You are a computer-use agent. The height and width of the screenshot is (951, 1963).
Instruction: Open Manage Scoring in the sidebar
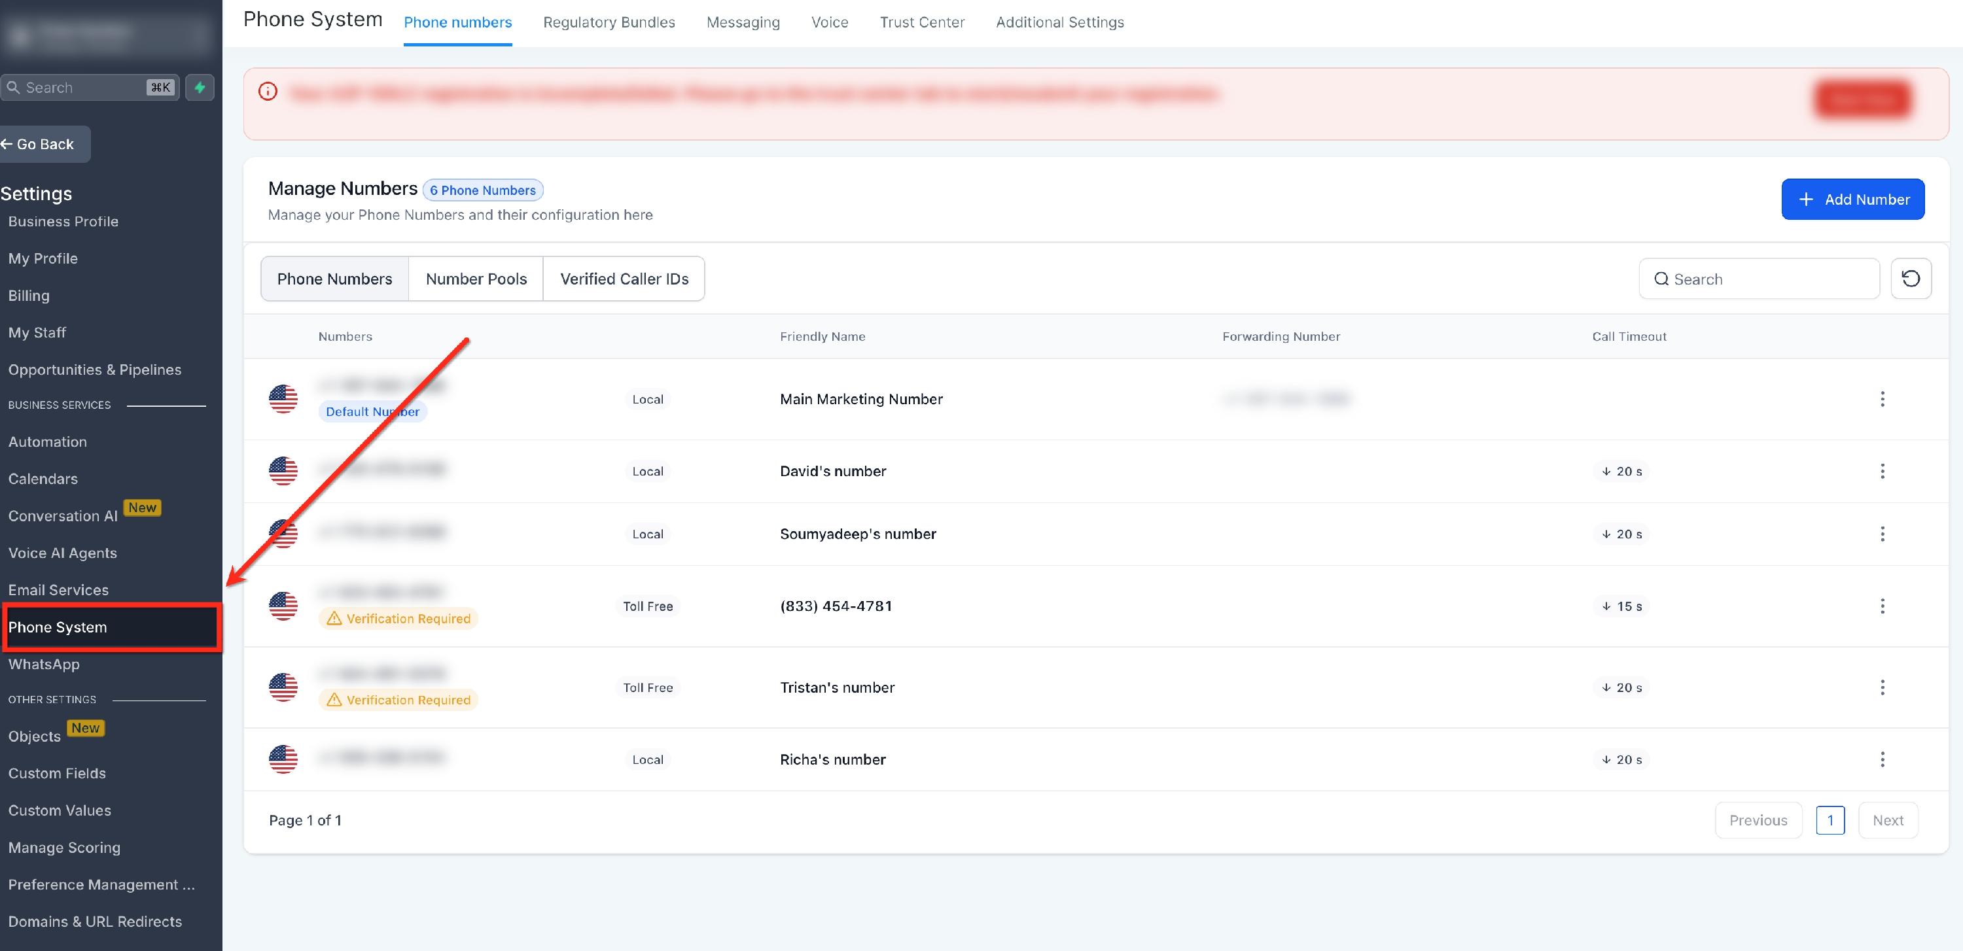64,848
